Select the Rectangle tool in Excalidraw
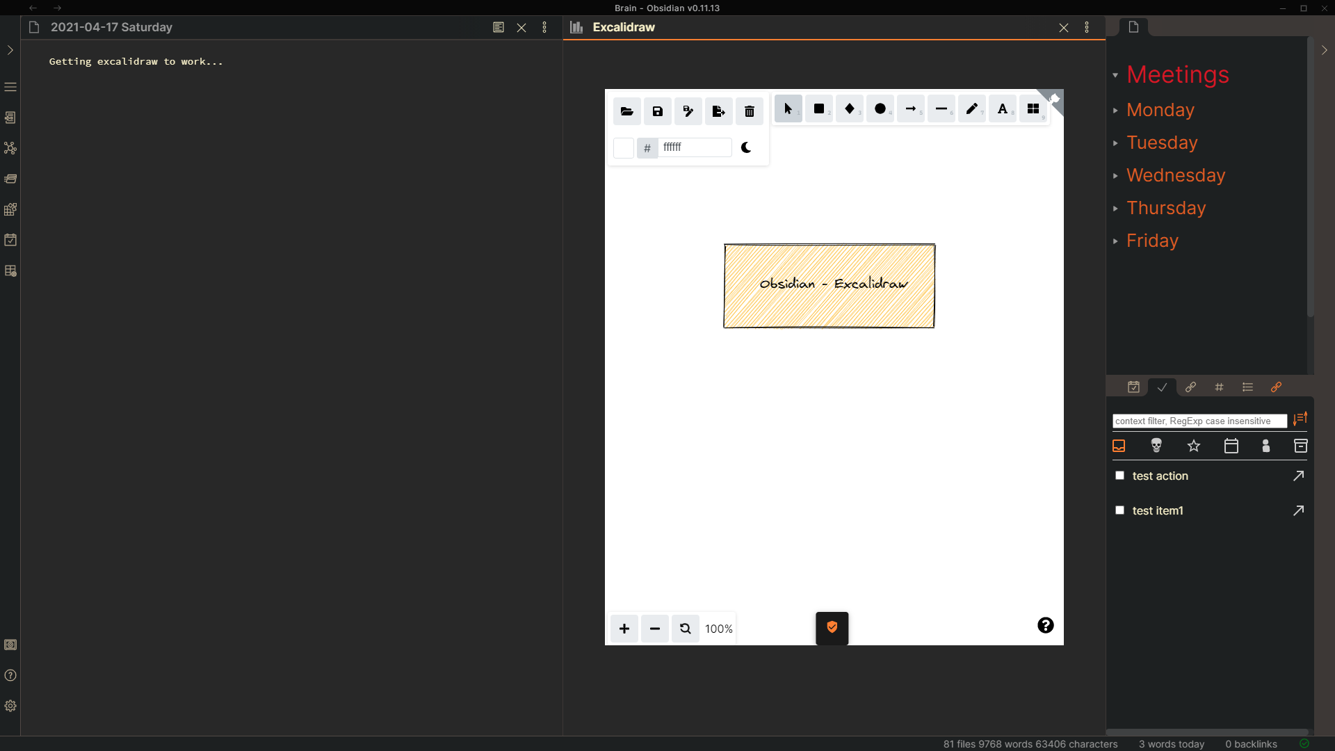 pyautogui.click(x=819, y=109)
